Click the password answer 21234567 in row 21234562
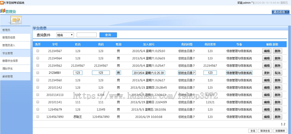The width and height of the screenshot is (291, 134). [210, 66]
